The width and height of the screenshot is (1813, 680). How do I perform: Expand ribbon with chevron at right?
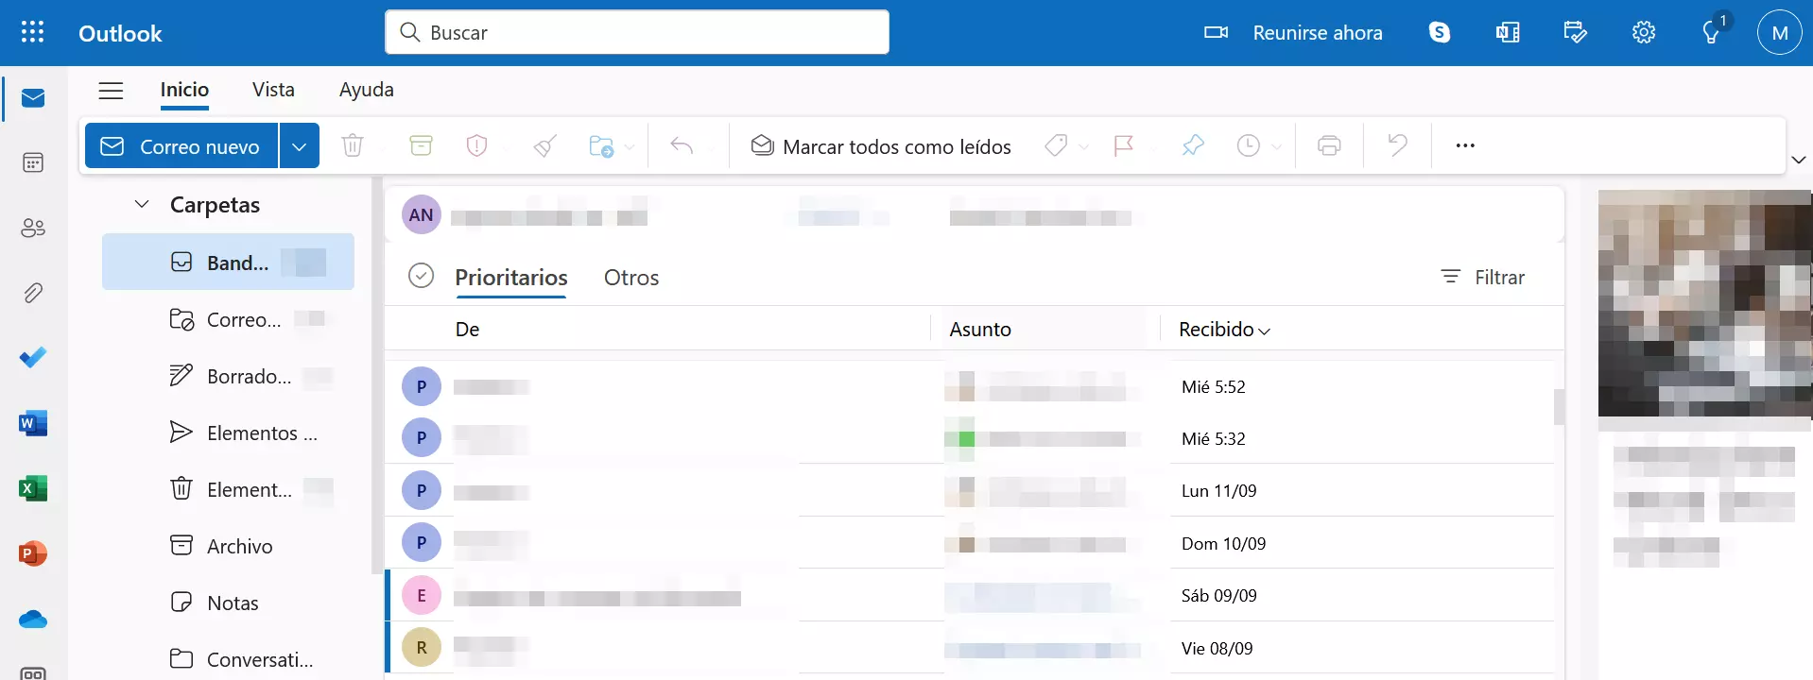coord(1799,160)
